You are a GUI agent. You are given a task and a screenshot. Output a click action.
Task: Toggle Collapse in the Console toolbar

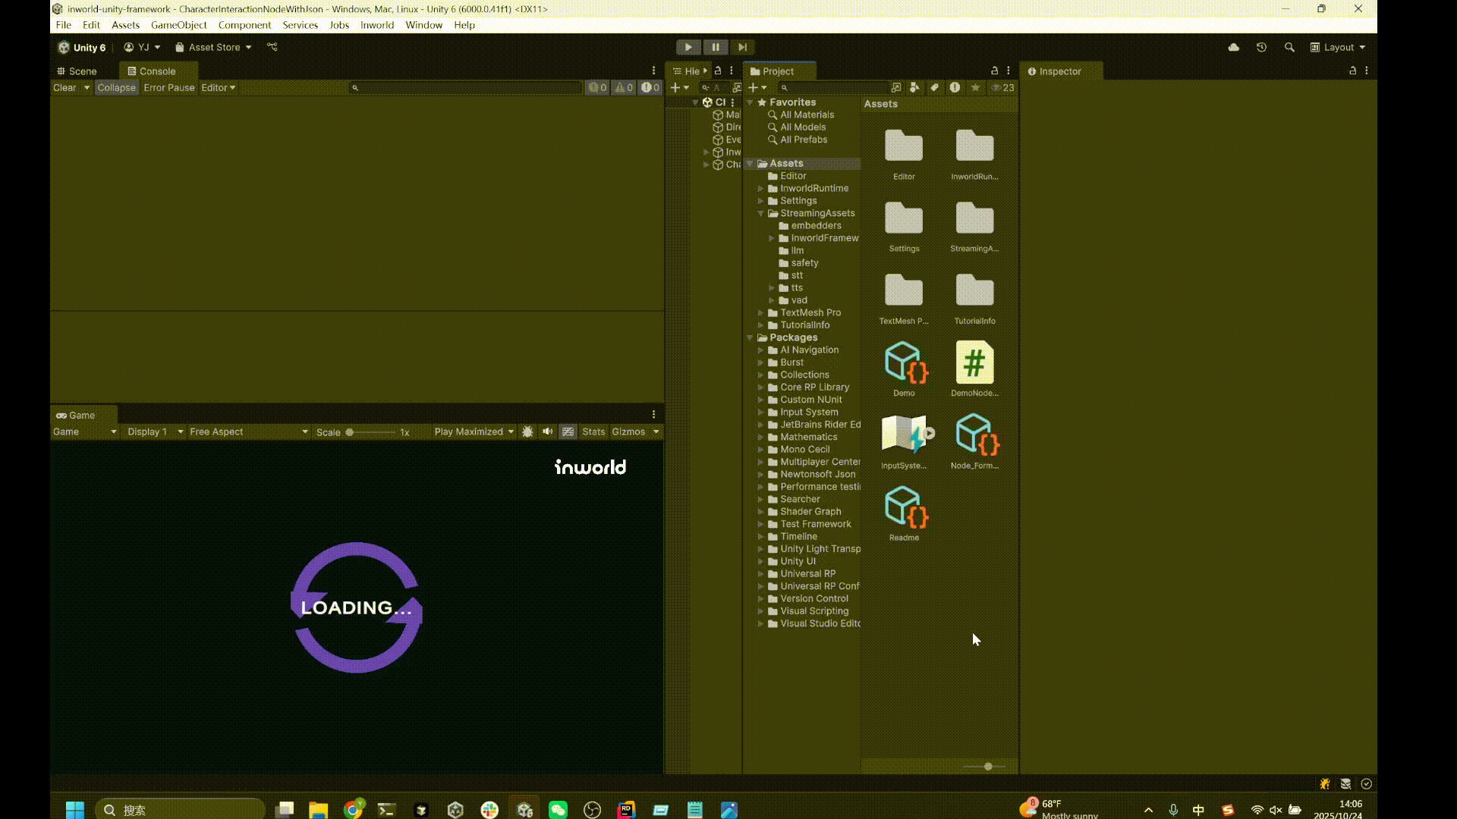[x=116, y=87]
